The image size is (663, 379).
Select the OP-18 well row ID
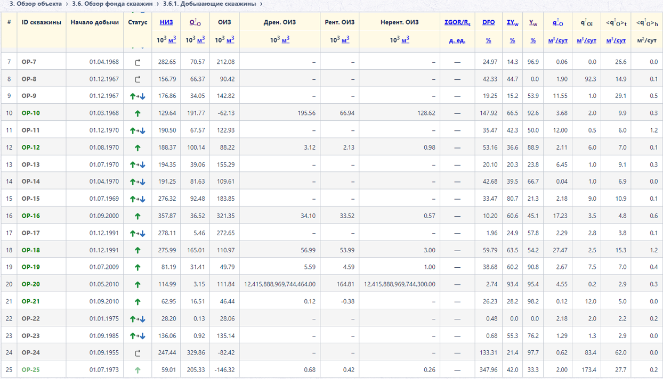(x=30, y=250)
